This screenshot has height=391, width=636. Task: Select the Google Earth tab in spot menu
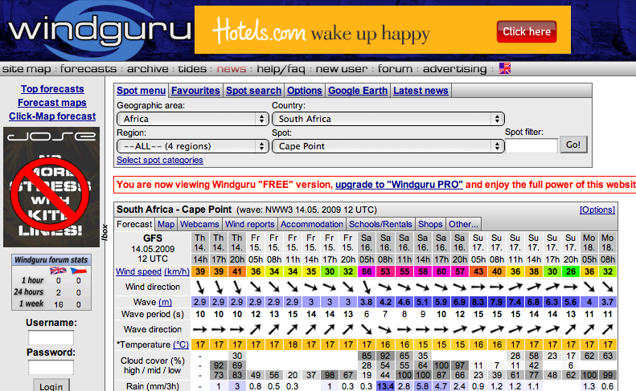click(x=358, y=91)
